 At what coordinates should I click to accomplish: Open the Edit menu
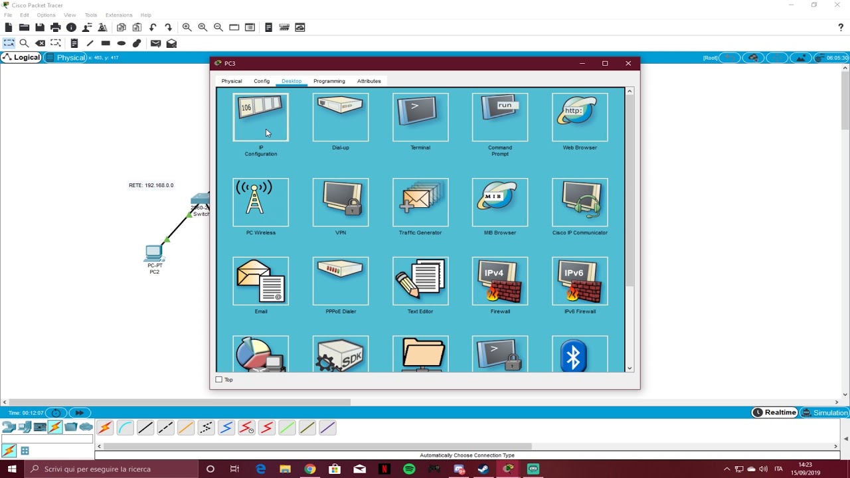pos(25,15)
